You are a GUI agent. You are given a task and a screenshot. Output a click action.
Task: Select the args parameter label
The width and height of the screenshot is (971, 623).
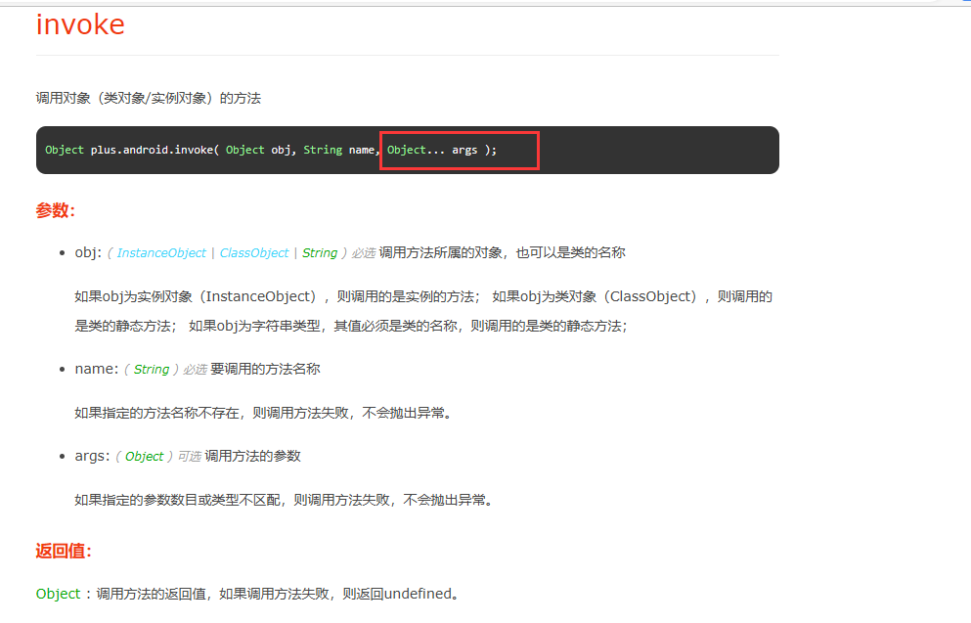click(90, 456)
